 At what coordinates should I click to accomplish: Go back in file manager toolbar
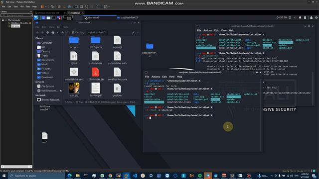click(x=37, y=32)
